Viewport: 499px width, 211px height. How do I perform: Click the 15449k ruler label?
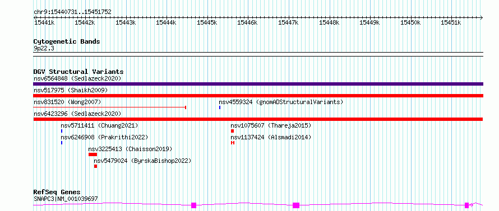click(x=369, y=22)
